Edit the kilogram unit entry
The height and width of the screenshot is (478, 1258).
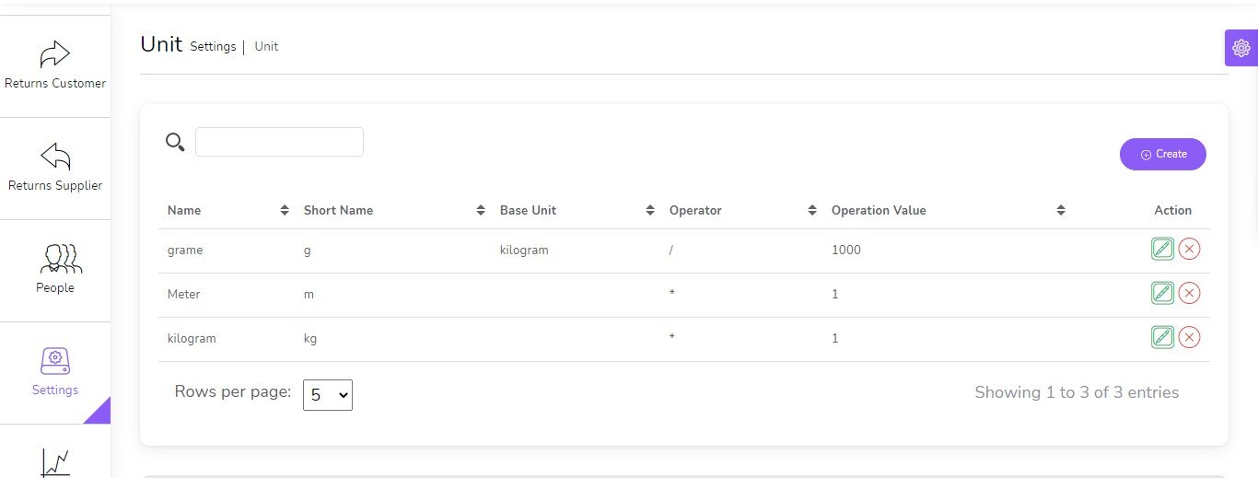(x=1162, y=337)
